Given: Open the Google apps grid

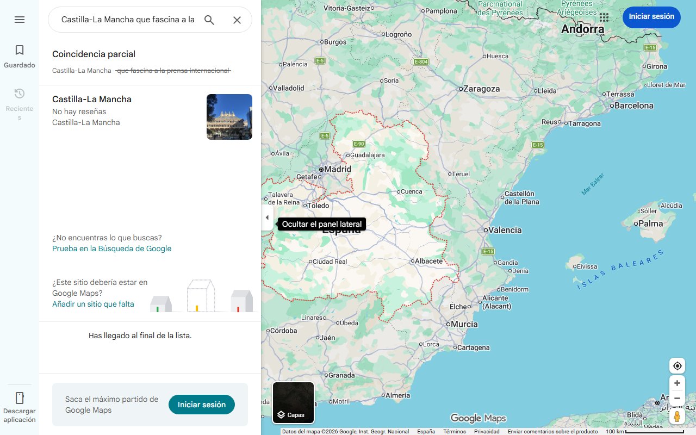Looking at the screenshot, I should [x=604, y=17].
